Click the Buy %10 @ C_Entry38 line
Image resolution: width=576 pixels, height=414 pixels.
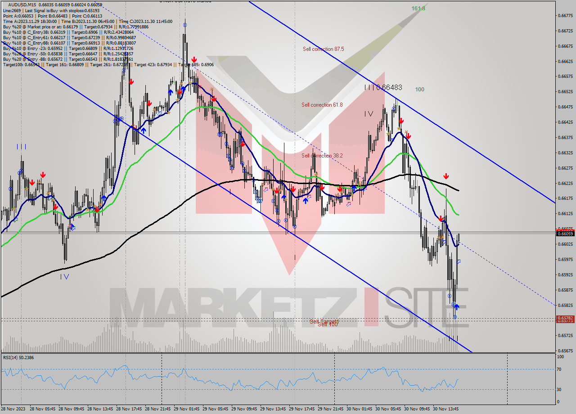tap(68, 32)
